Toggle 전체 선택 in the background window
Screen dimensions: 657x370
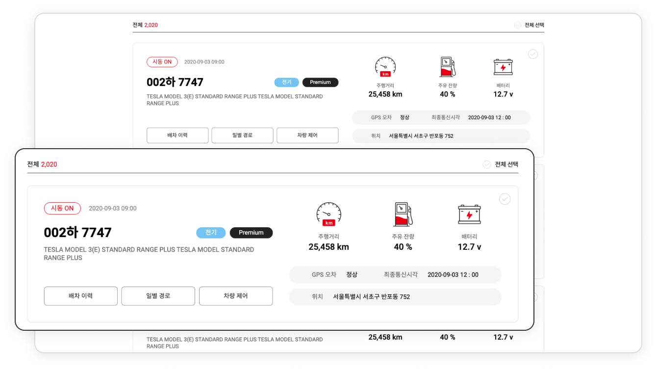point(518,25)
